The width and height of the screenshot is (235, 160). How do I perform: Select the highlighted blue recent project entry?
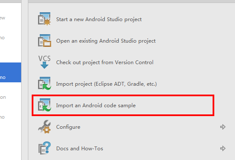[11, 73]
